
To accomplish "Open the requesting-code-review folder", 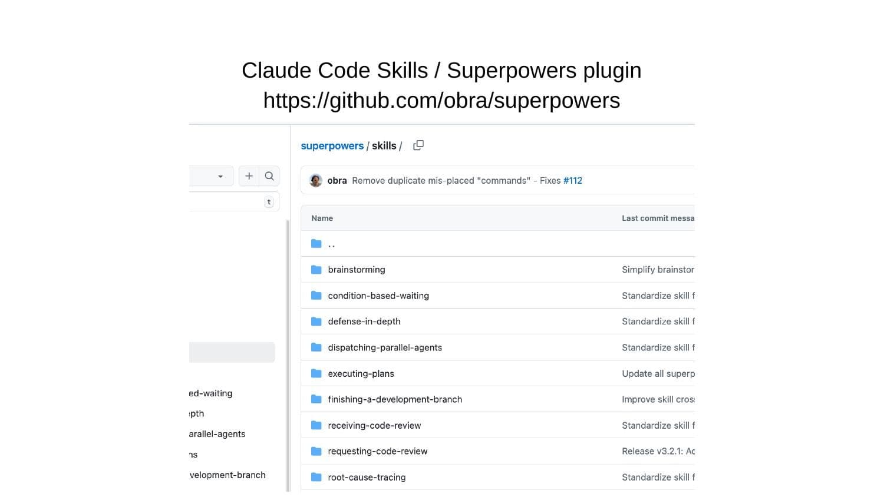I will point(378,451).
